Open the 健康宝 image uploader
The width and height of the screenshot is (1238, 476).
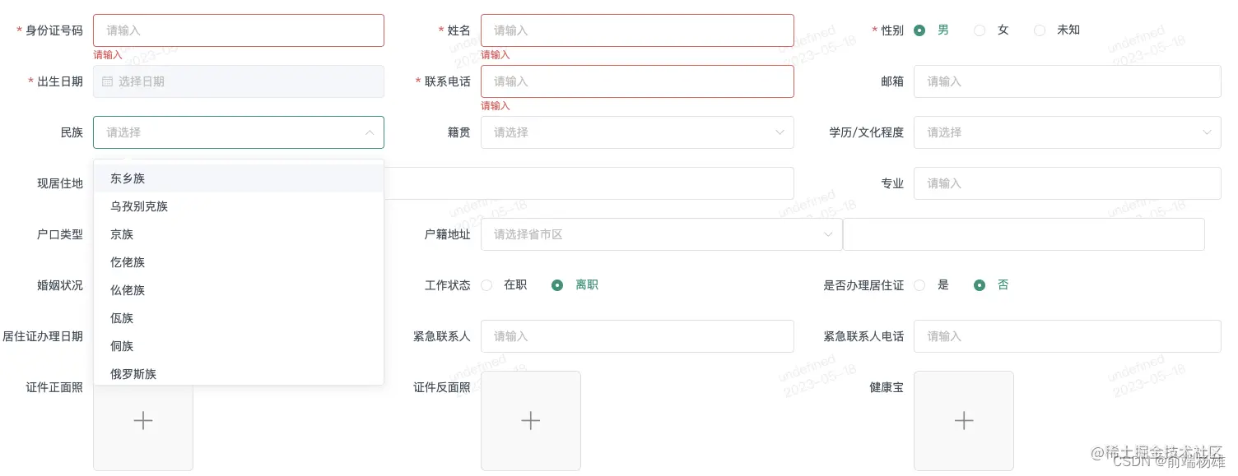963,420
